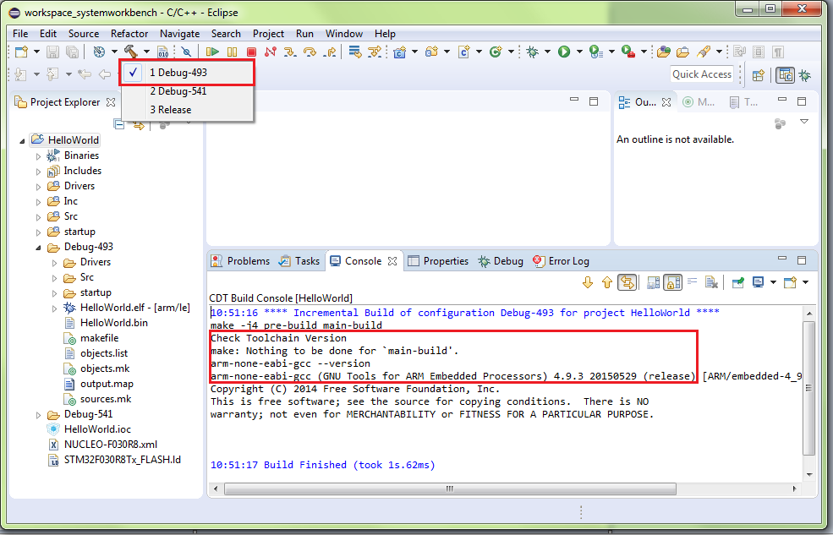Select the 2 Debug-541 build configuration

tap(187, 90)
